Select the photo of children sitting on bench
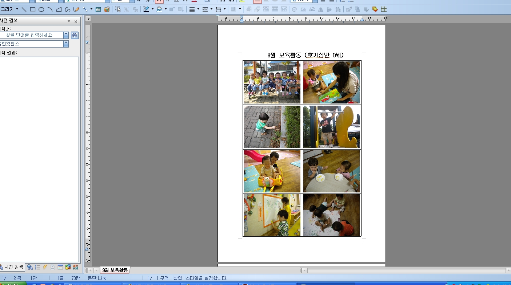 [272, 82]
